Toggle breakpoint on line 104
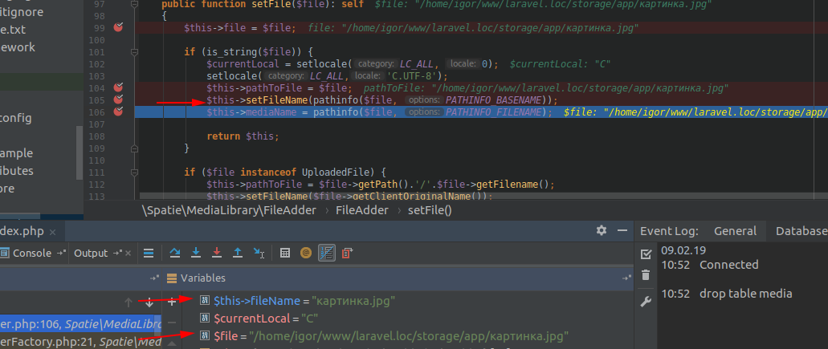 coord(118,87)
